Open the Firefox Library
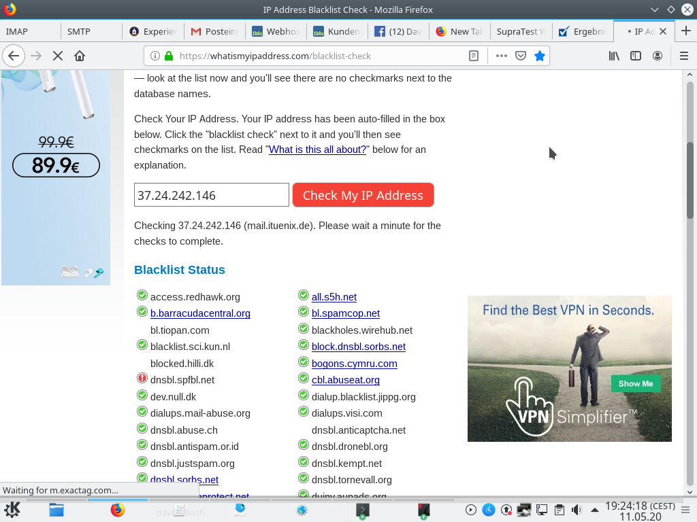 pyautogui.click(x=614, y=56)
